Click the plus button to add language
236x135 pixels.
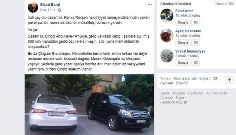(229, 80)
